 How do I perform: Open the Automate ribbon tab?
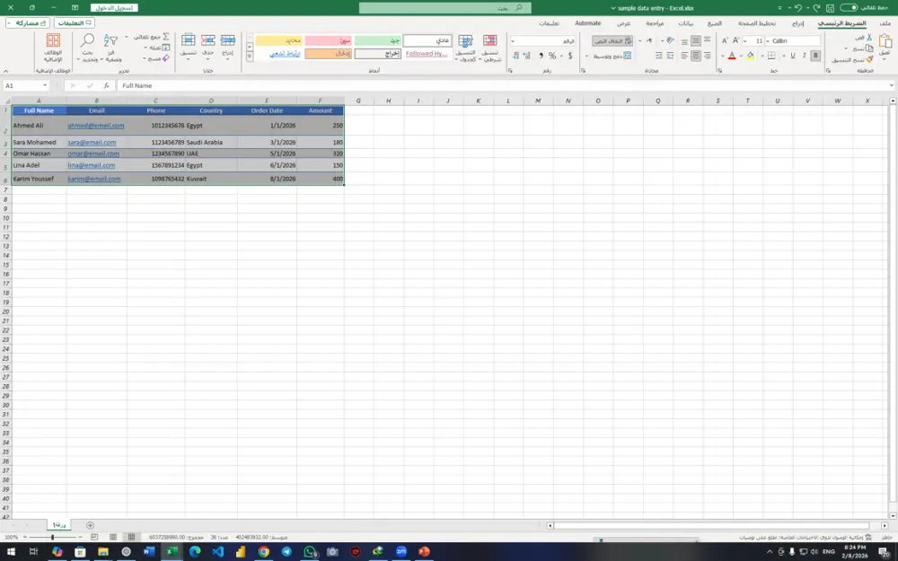pyautogui.click(x=589, y=22)
